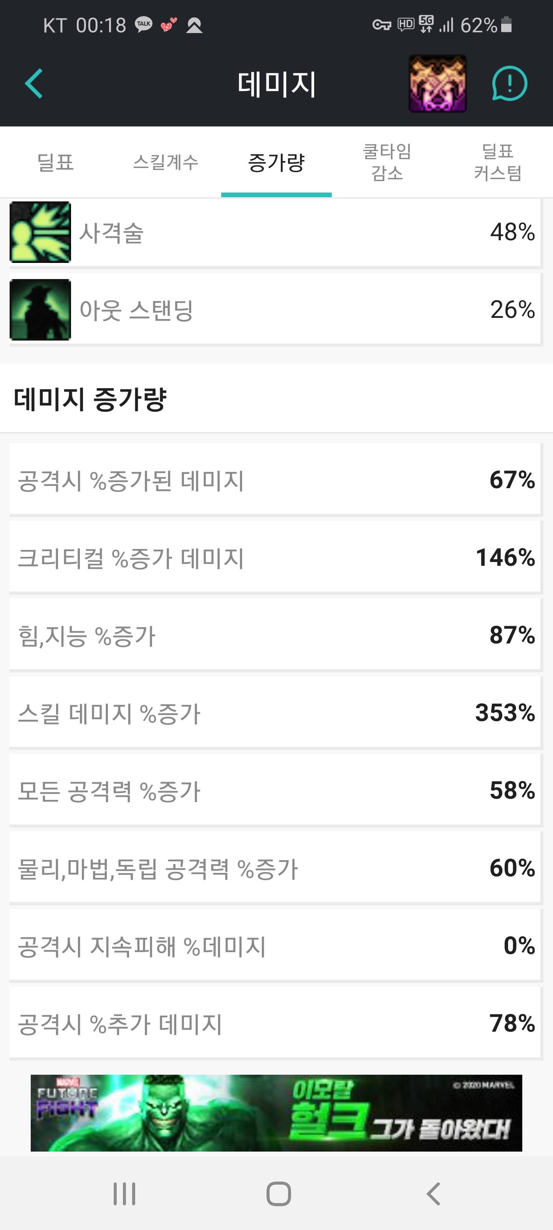Tap the 공격시 %증가된 데미지 row

click(x=275, y=479)
